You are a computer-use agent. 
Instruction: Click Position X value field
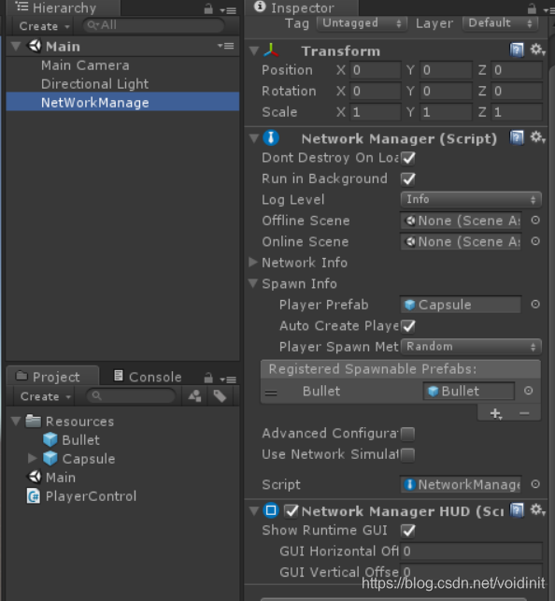click(x=375, y=70)
